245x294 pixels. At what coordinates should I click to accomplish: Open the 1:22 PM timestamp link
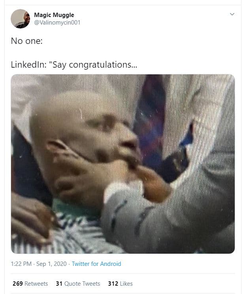point(22,264)
